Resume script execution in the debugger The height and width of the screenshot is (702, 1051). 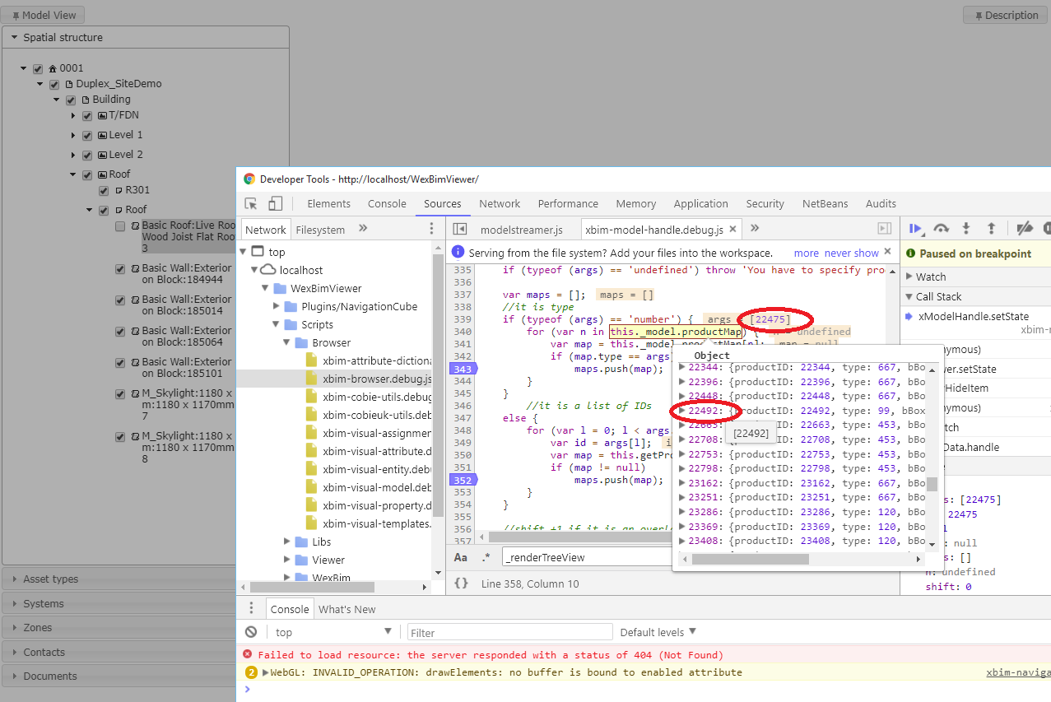click(915, 228)
